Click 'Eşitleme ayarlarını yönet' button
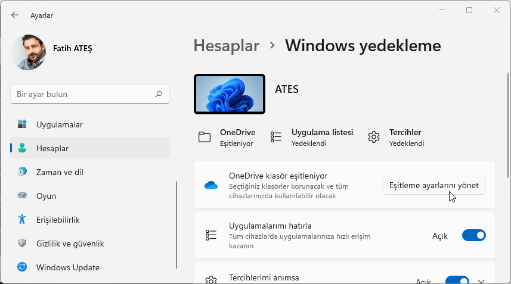This screenshot has width=511, height=284. tap(433, 185)
